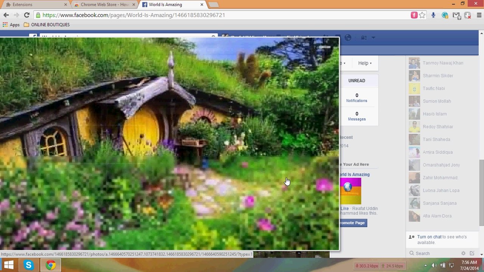The height and width of the screenshot is (272, 484).
Task: Select the World Is Amazing tab
Action: pos(172,5)
